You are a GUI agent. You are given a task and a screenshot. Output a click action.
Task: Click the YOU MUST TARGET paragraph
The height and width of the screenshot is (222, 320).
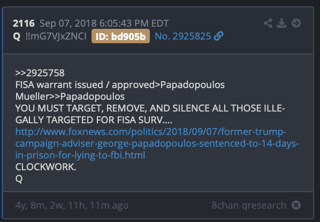[x=150, y=114]
